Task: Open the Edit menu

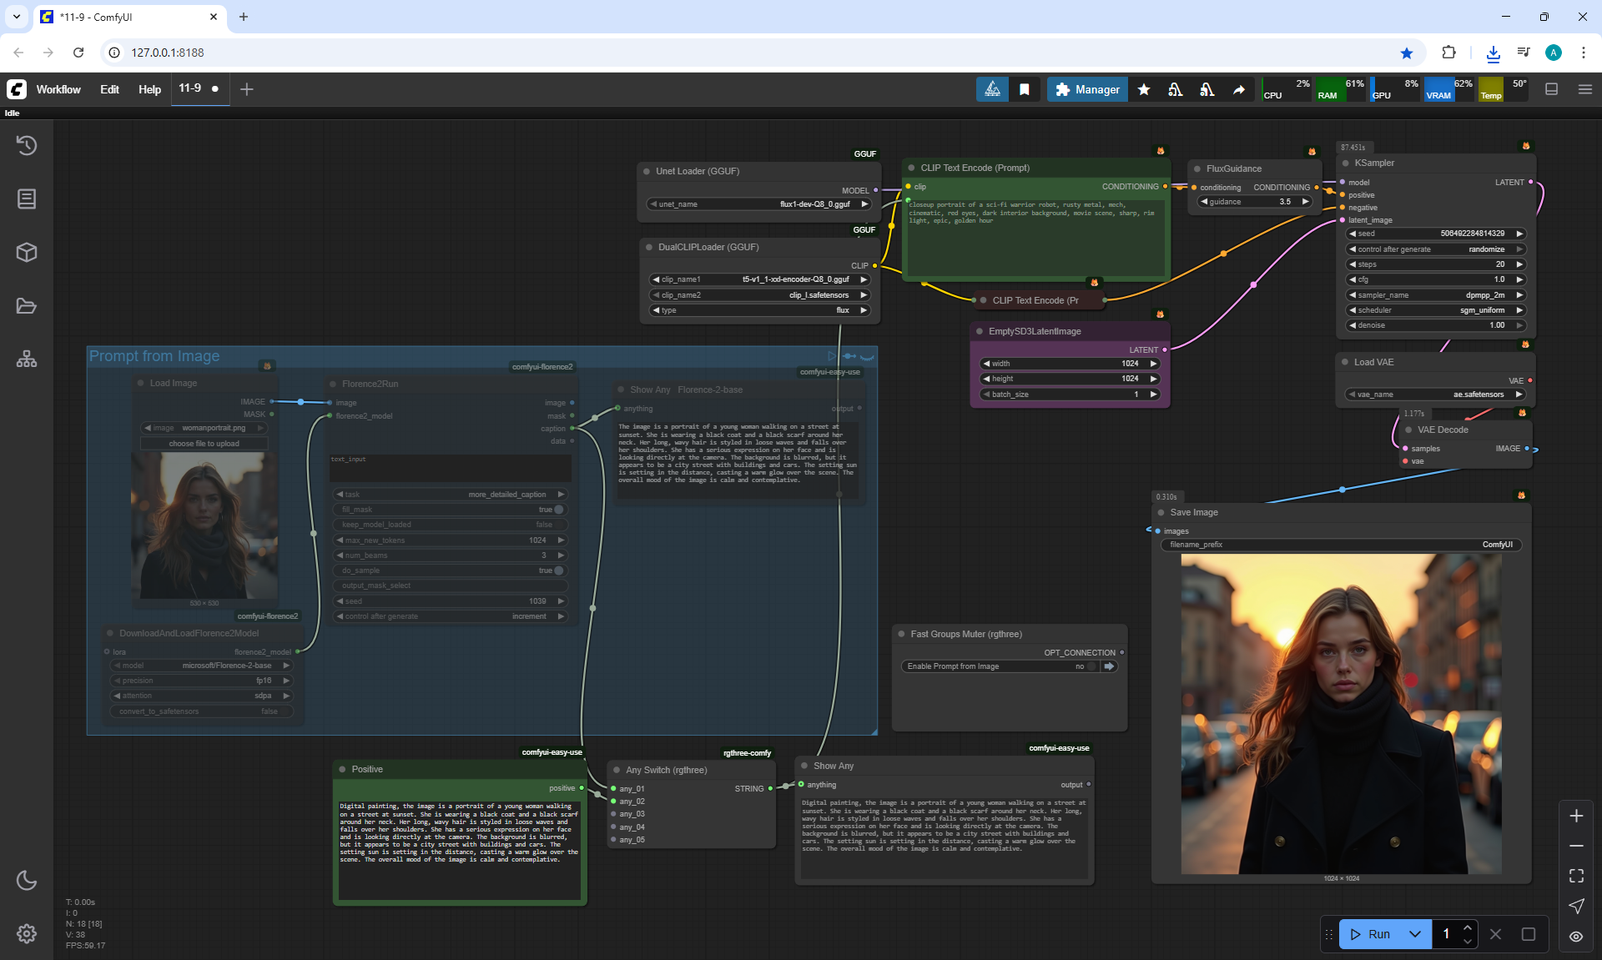Action: point(109,89)
